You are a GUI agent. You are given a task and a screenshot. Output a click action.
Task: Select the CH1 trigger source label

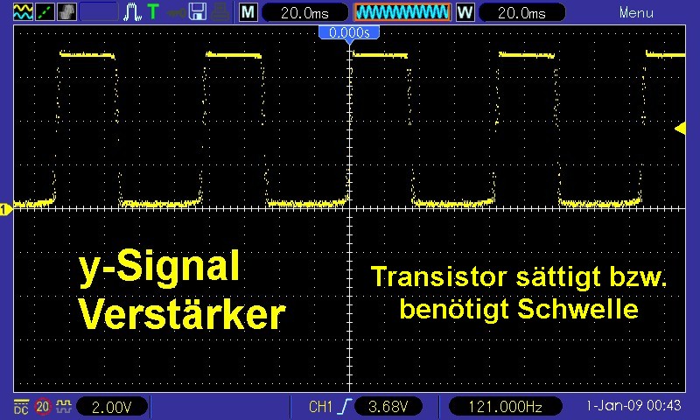pos(322,407)
